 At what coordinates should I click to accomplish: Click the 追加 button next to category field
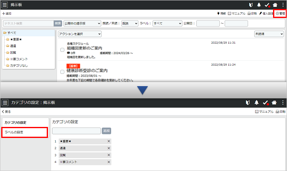(106, 131)
